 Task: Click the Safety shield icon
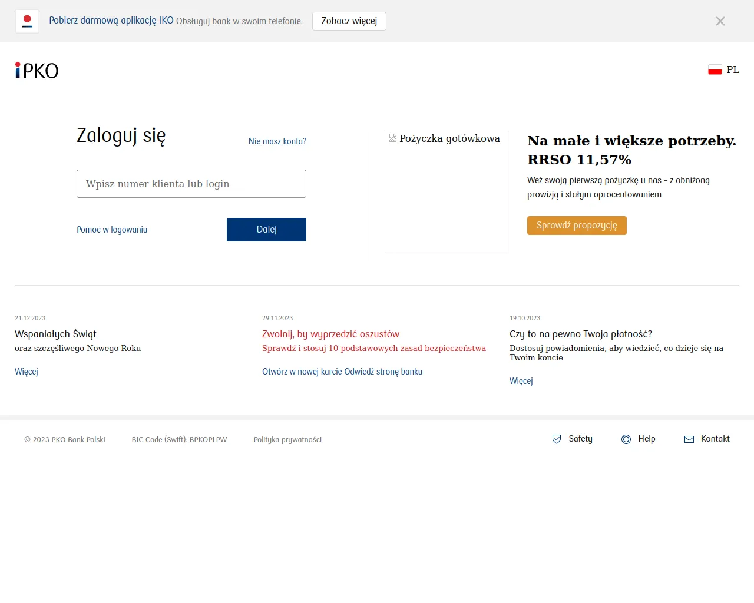coord(557,439)
